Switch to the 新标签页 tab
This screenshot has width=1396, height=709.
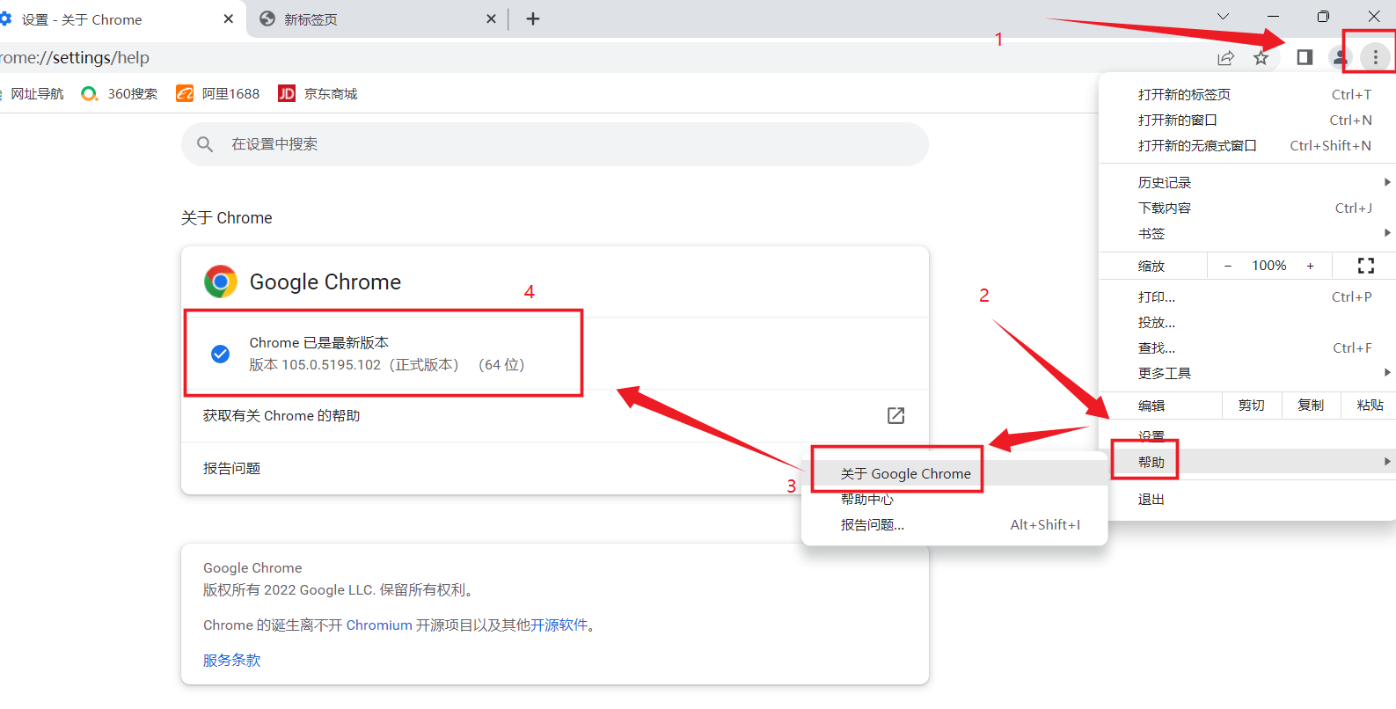[x=378, y=19]
